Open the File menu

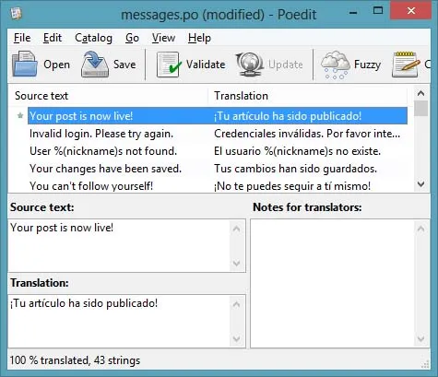[22, 38]
